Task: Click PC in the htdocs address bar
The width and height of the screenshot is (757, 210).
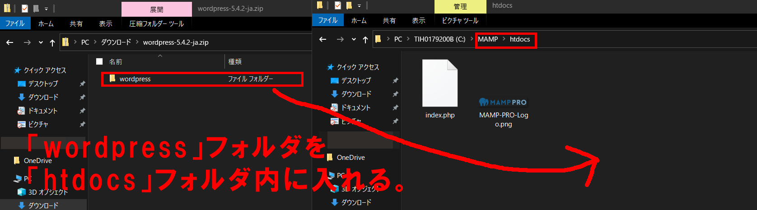Action: (x=398, y=39)
